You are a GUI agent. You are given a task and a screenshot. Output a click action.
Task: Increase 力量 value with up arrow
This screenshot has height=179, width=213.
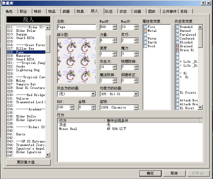115,39
